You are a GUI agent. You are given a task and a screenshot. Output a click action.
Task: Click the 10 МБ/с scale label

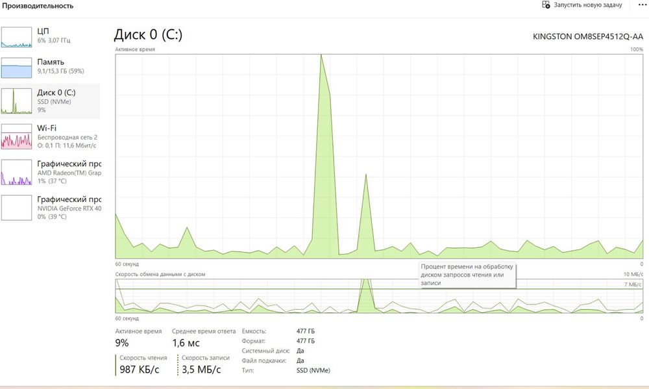(633, 274)
